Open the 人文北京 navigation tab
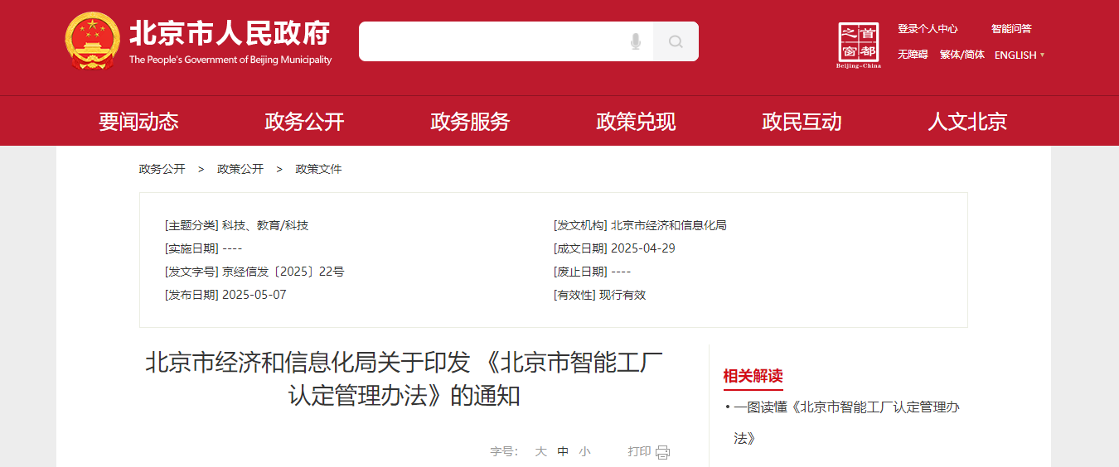 [967, 122]
